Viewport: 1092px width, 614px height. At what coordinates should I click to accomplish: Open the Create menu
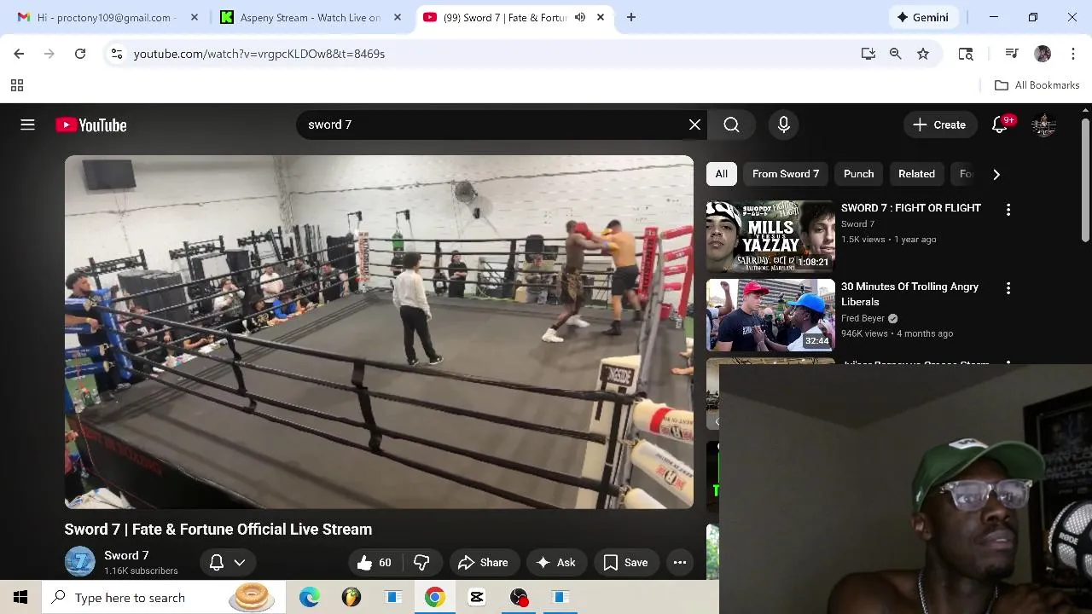[939, 125]
